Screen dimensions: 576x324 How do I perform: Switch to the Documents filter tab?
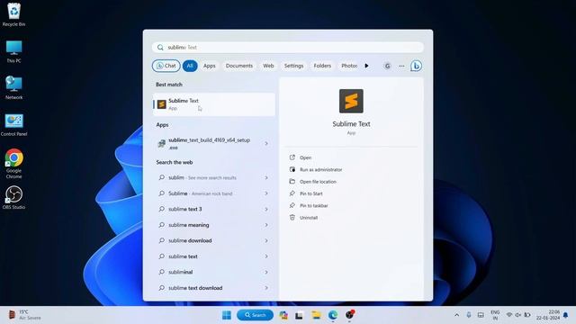[x=239, y=66]
